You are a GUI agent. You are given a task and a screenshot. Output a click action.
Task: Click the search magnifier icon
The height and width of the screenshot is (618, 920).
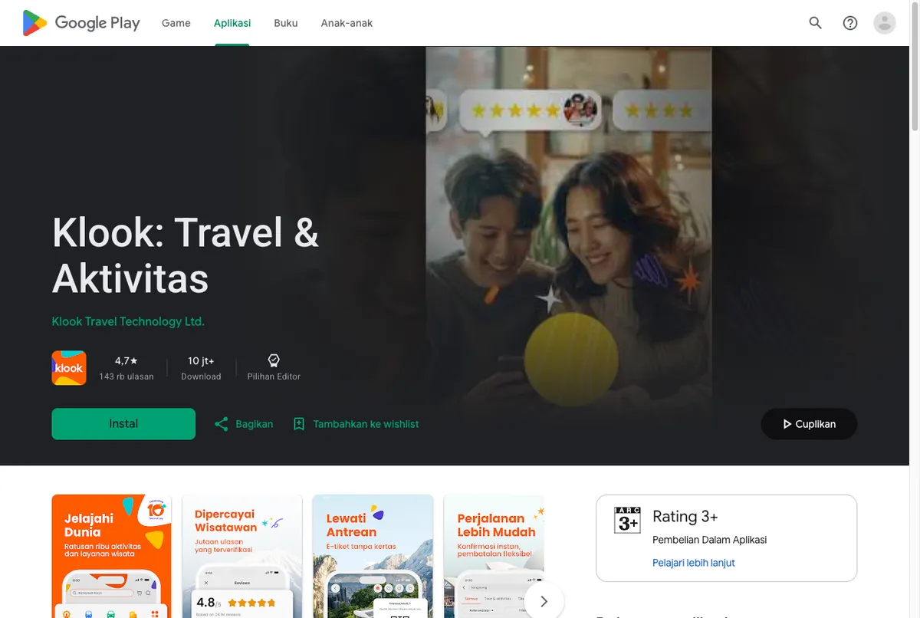(x=816, y=23)
